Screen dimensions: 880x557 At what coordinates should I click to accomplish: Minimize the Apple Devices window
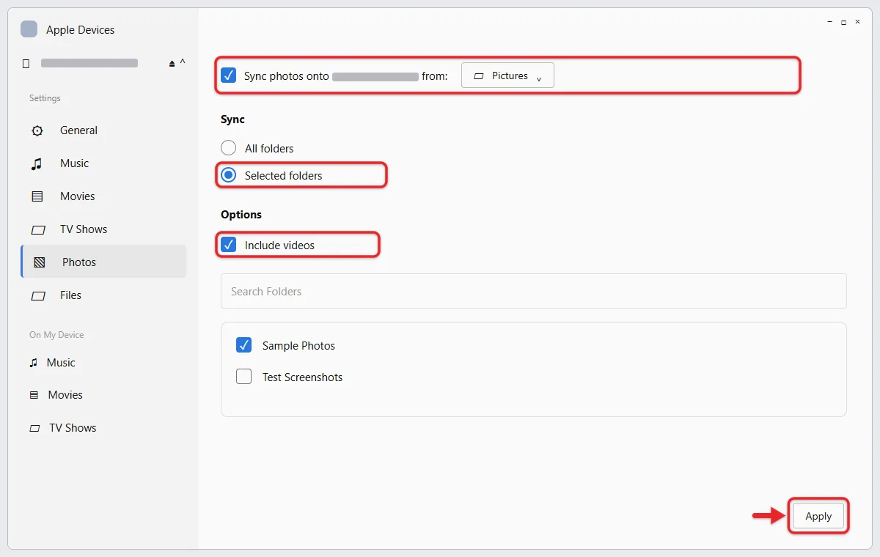pos(829,22)
